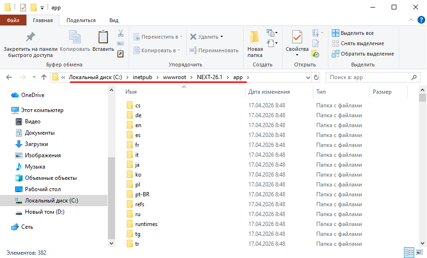Switch to Главная ribbon tab
The width and height of the screenshot is (427, 258).
pos(43,20)
